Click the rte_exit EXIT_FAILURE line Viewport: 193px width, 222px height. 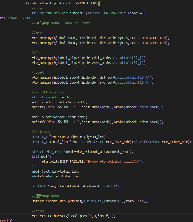point(92,162)
